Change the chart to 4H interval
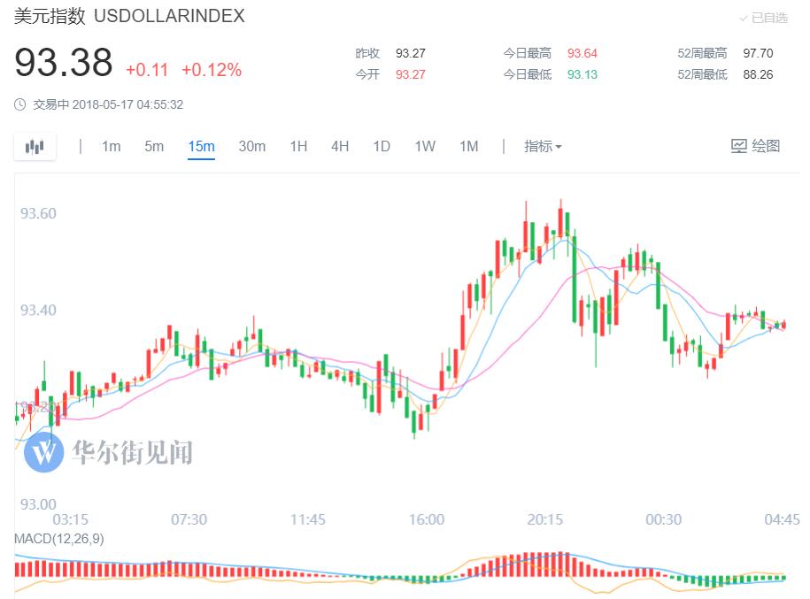This screenshot has width=810, height=599. [x=340, y=146]
